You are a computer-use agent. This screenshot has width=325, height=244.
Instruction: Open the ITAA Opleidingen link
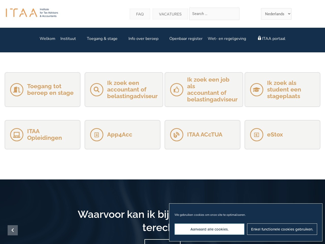tap(44, 135)
